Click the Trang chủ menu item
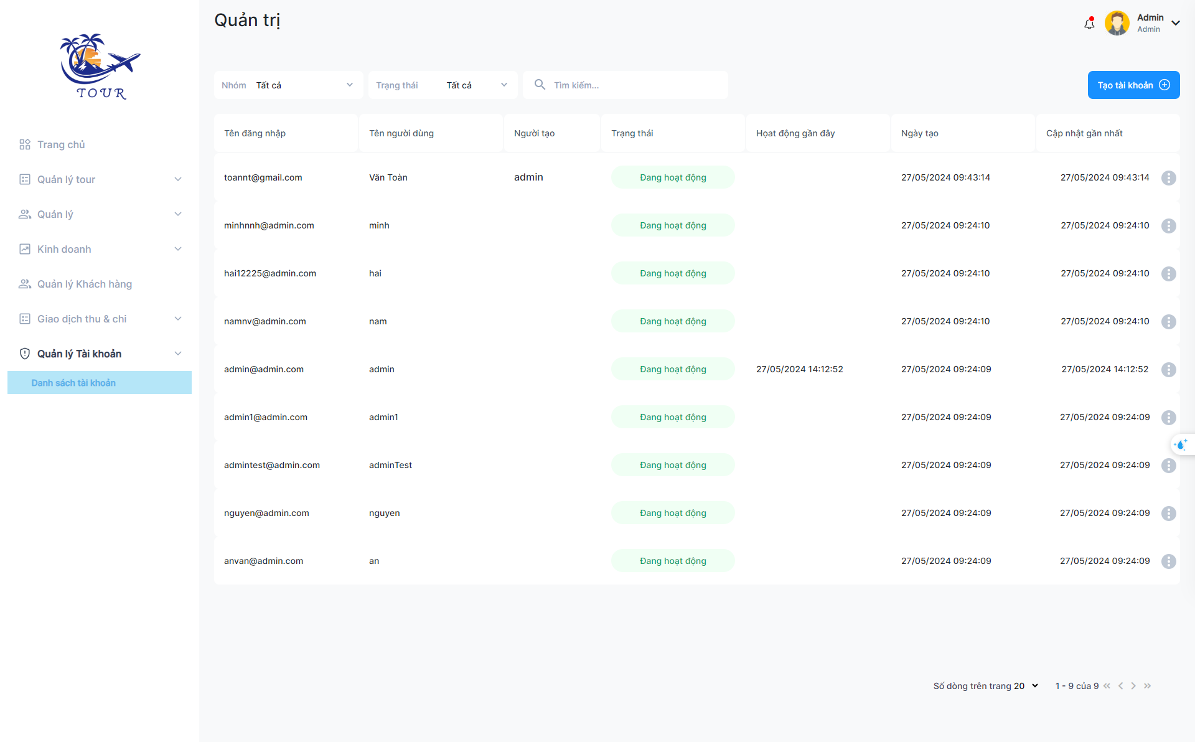Screen dimensions: 1195x742 60,144
